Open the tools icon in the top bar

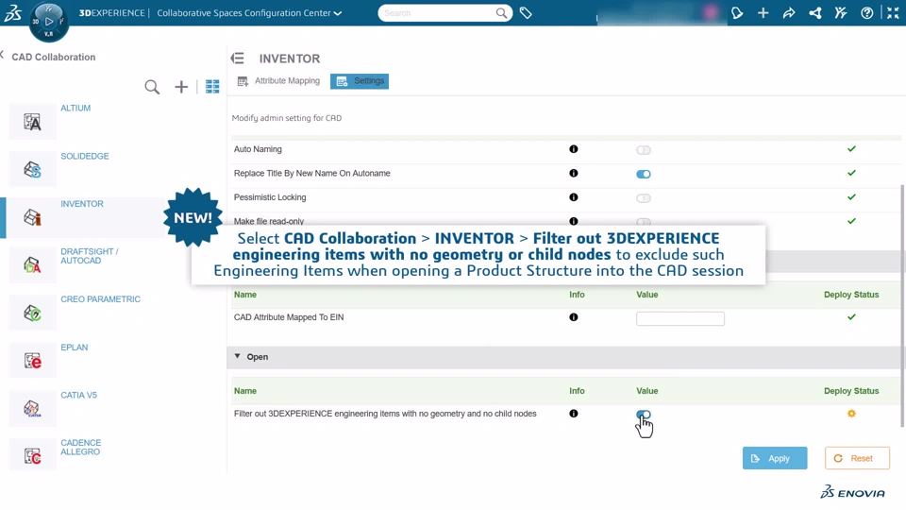(x=841, y=12)
